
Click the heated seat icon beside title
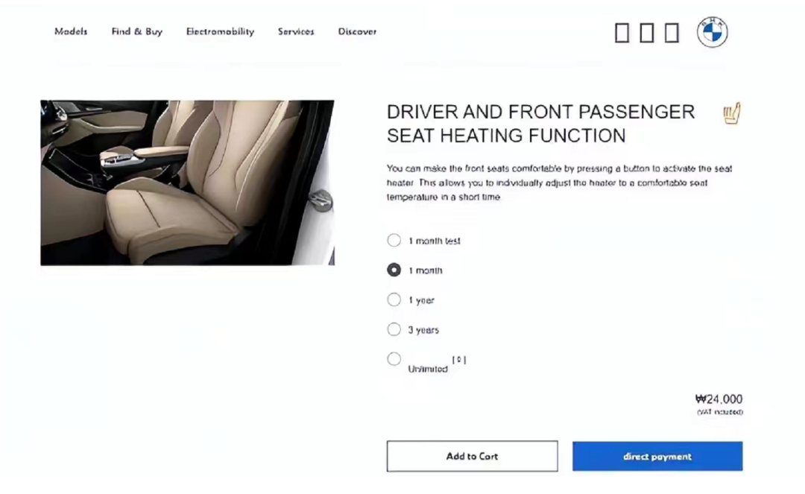732,113
